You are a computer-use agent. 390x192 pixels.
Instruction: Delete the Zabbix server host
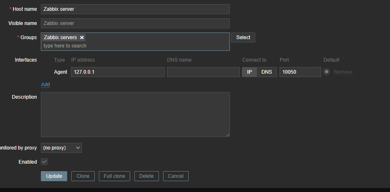point(146,176)
